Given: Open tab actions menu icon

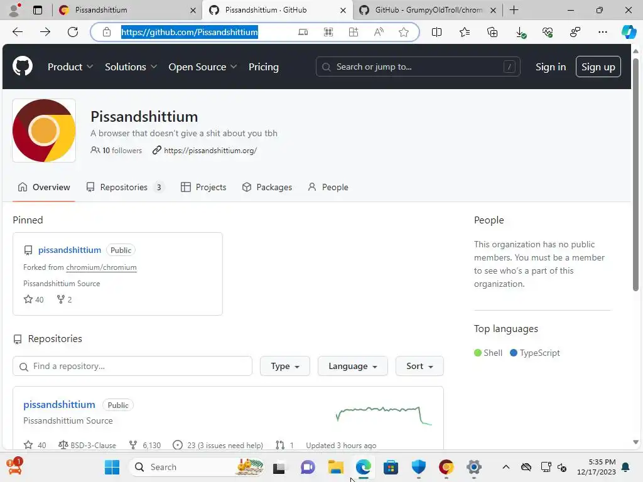Looking at the screenshot, I should 38,10.
